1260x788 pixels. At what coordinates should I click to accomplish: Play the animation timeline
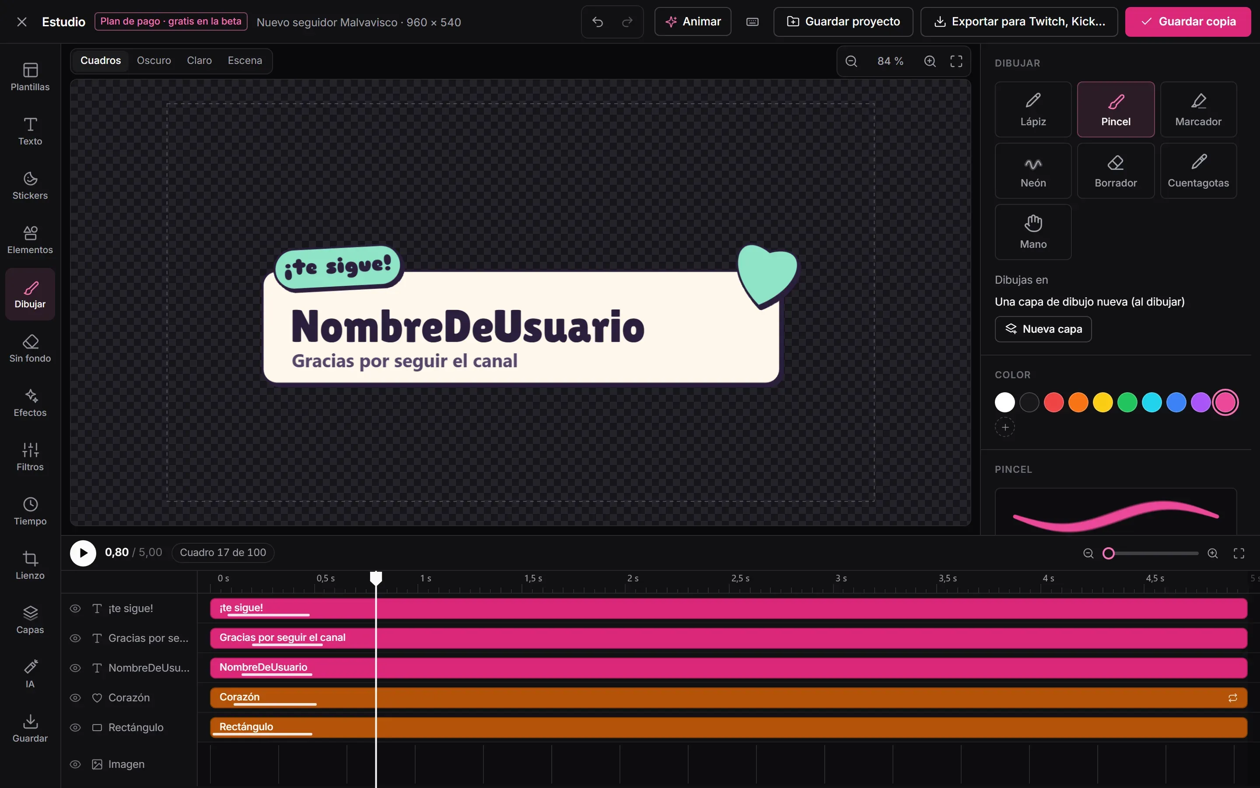[83, 552]
